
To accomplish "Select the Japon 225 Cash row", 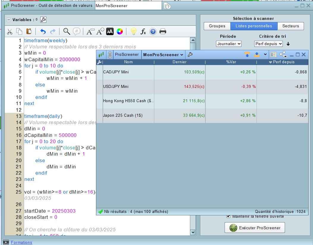I will tap(202, 116).
